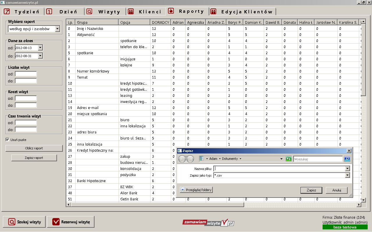The image size is (372, 232).
Task: Click the DORADCY column header
Action: click(160, 22)
